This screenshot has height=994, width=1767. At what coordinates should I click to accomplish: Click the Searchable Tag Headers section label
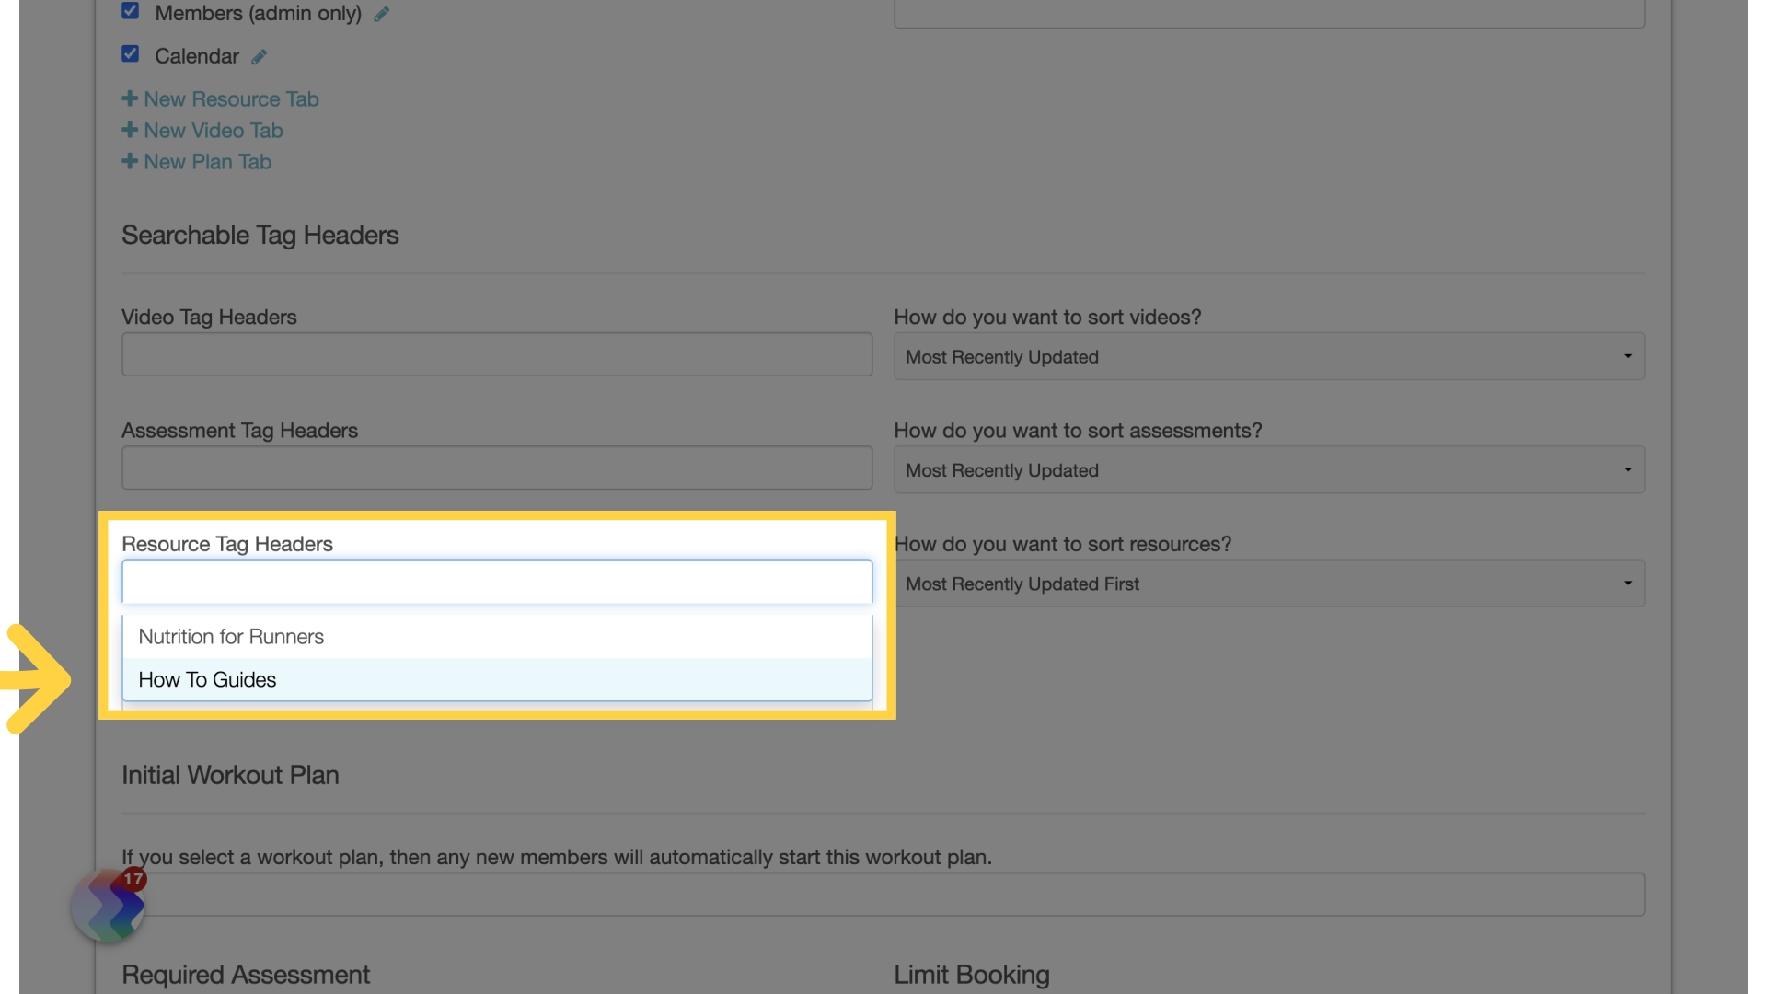[260, 235]
